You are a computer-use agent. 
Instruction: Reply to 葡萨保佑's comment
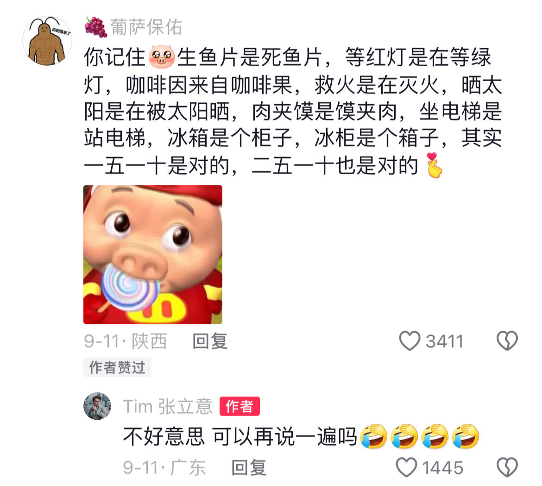click(x=210, y=341)
